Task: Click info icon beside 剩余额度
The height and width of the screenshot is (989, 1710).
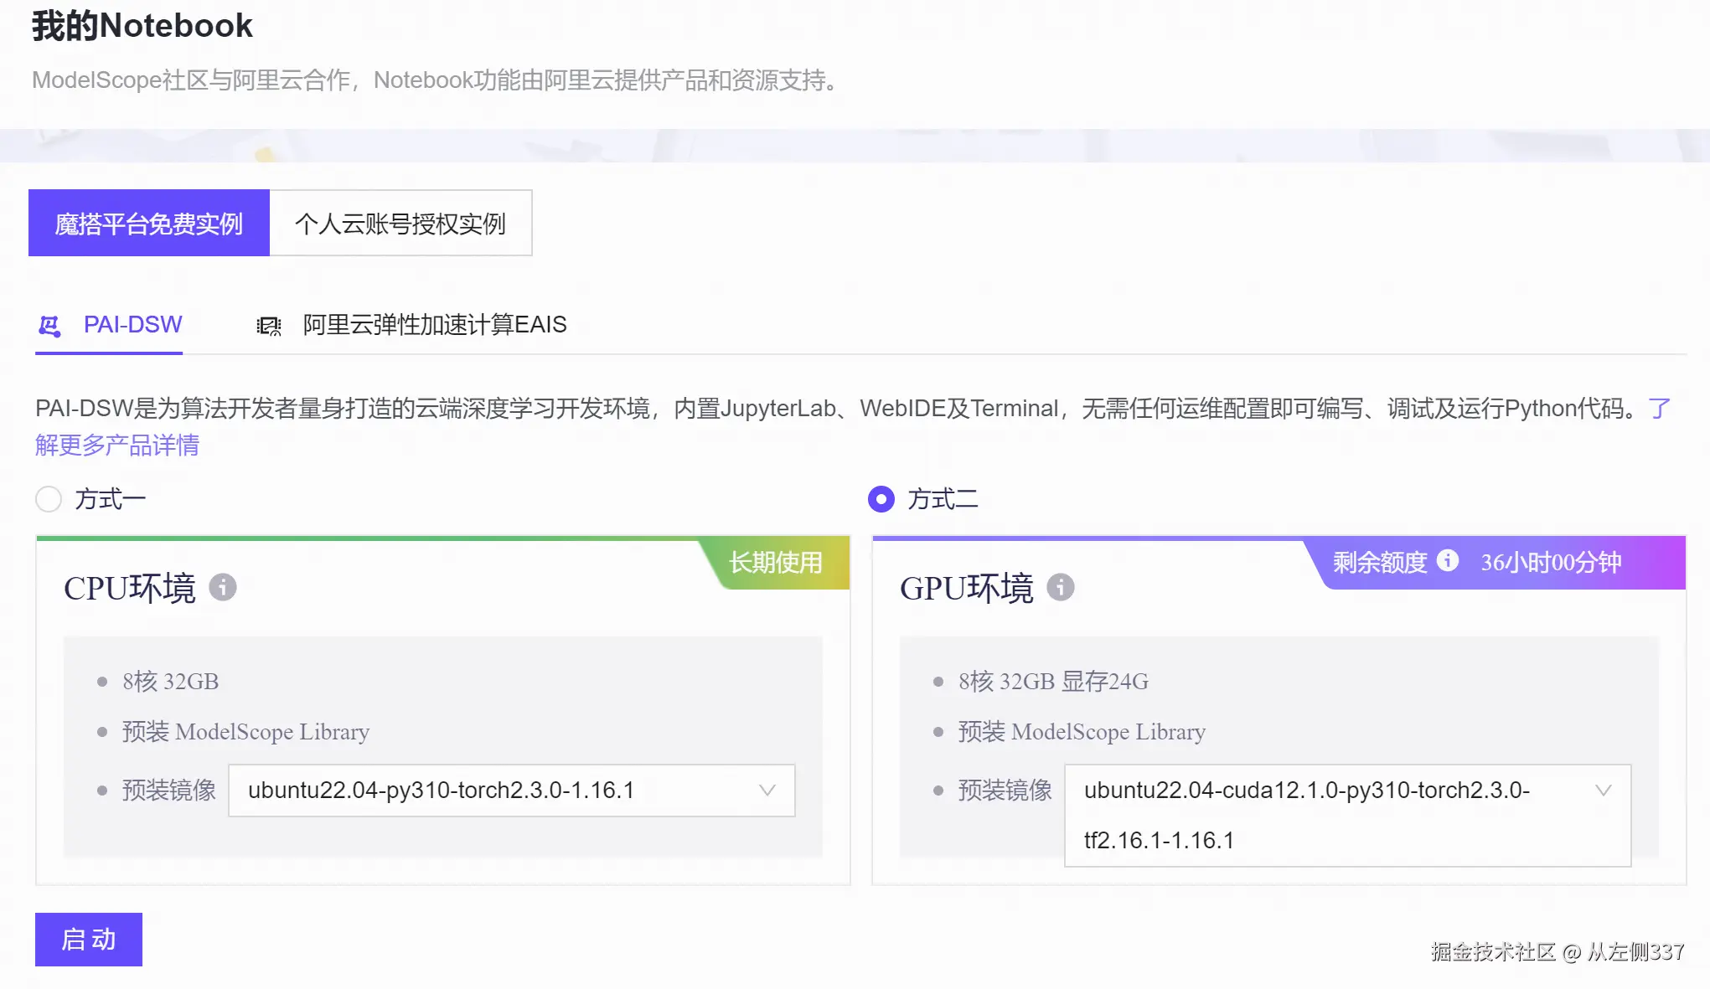Action: click(1448, 561)
